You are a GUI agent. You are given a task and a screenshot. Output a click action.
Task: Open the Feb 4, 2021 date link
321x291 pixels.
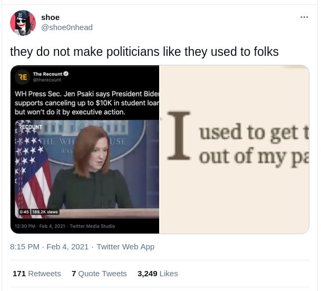[x=67, y=247]
